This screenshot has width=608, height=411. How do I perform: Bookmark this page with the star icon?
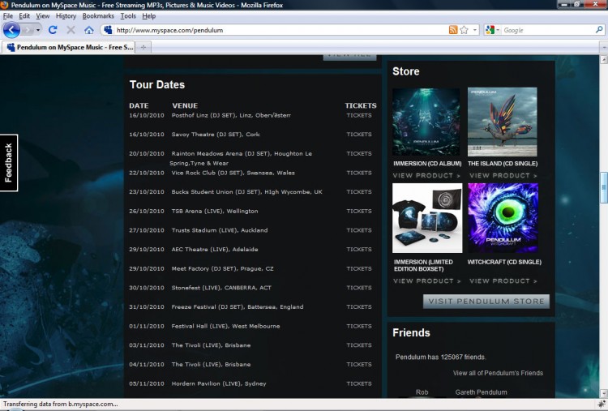(464, 30)
